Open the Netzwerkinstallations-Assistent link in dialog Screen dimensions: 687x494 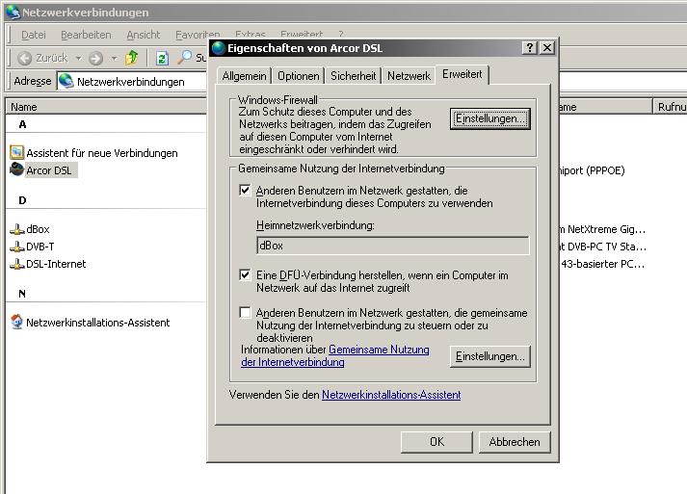pyautogui.click(x=391, y=395)
